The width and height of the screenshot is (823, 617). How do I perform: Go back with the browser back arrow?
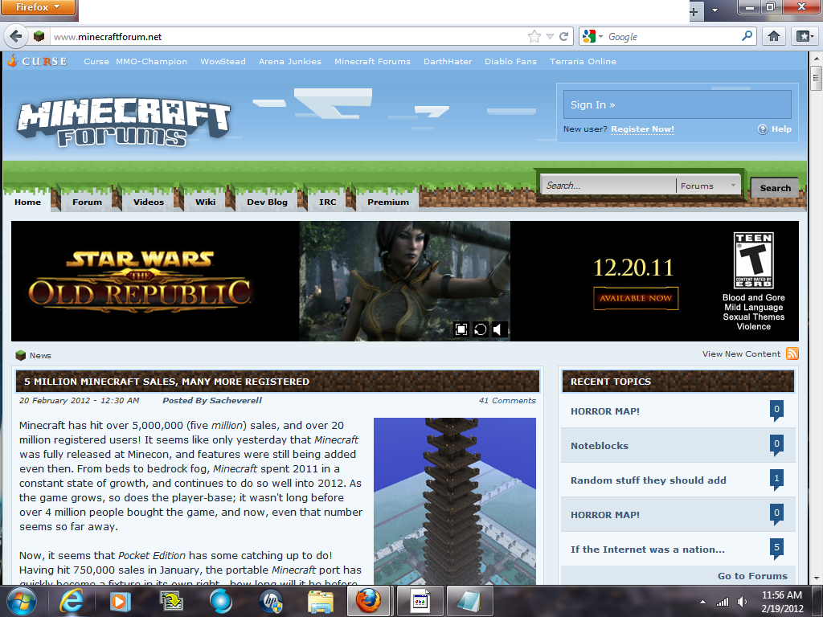(x=16, y=36)
